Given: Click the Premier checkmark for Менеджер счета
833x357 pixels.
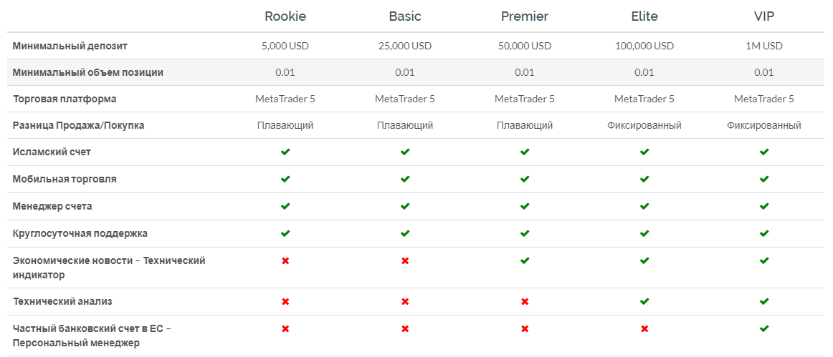Looking at the screenshot, I should tap(525, 206).
